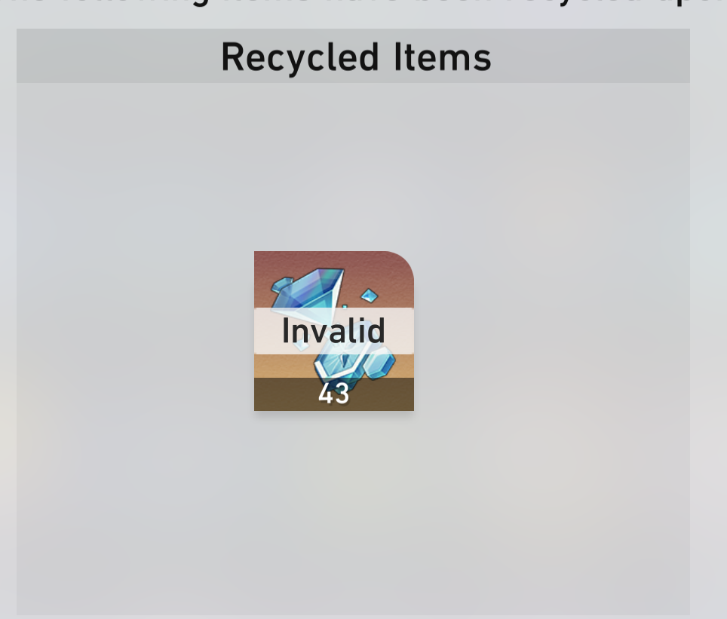
Task: Click the empty panel area above the item
Action: tap(353, 167)
